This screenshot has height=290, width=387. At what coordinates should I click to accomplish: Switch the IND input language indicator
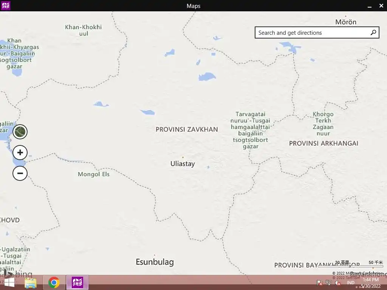(351, 282)
